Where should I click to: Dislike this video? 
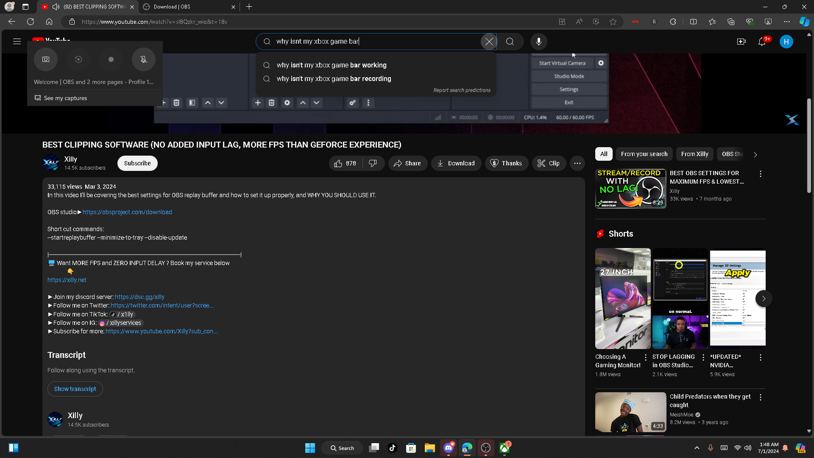coord(374,163)
